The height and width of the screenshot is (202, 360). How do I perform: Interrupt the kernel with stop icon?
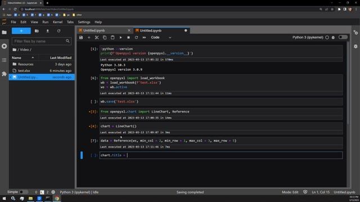(x=128, y=38)
